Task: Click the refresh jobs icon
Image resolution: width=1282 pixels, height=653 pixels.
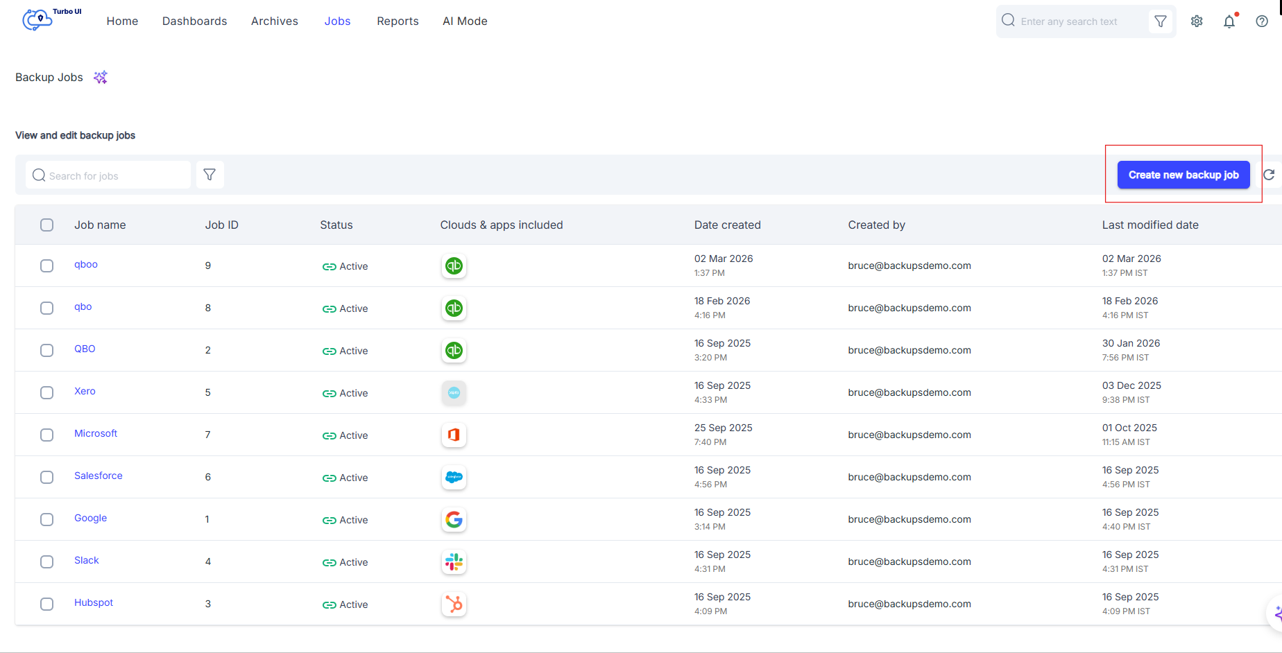Action: [x=1269, y=175]
